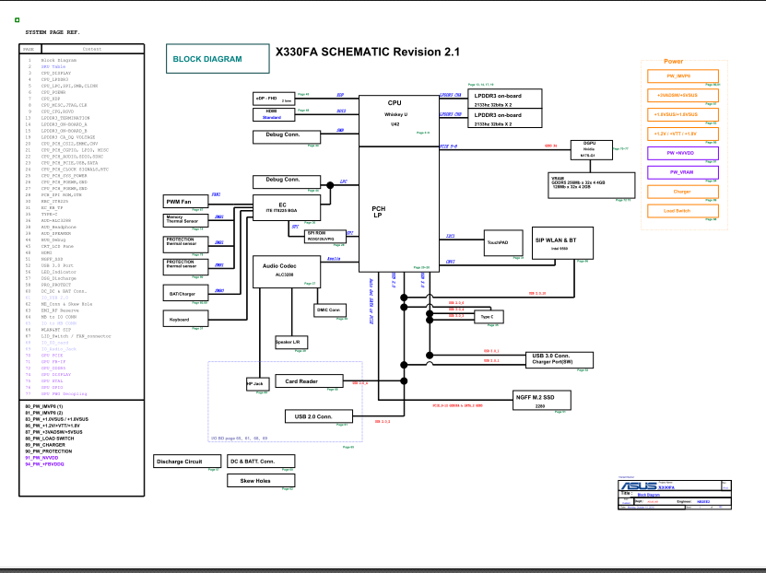Open the Charger power block link
Image resolution: width=766 pixels, height=573 pixels.
[x=682, y=191]
